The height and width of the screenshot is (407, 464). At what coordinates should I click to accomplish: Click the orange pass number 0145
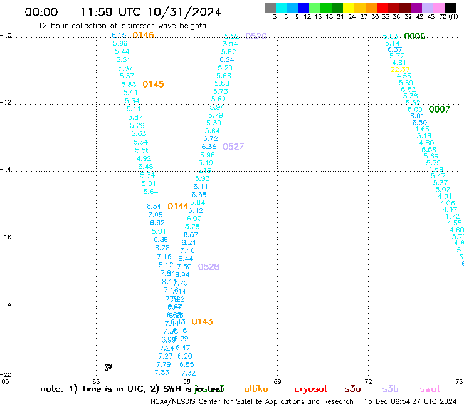click(x=153, y=85)
